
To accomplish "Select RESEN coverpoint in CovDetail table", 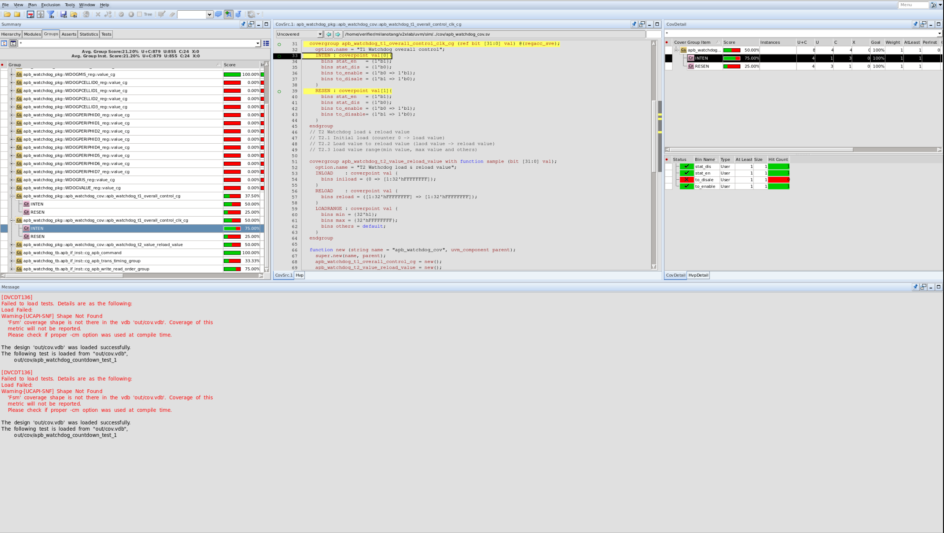I will [701, 66].
